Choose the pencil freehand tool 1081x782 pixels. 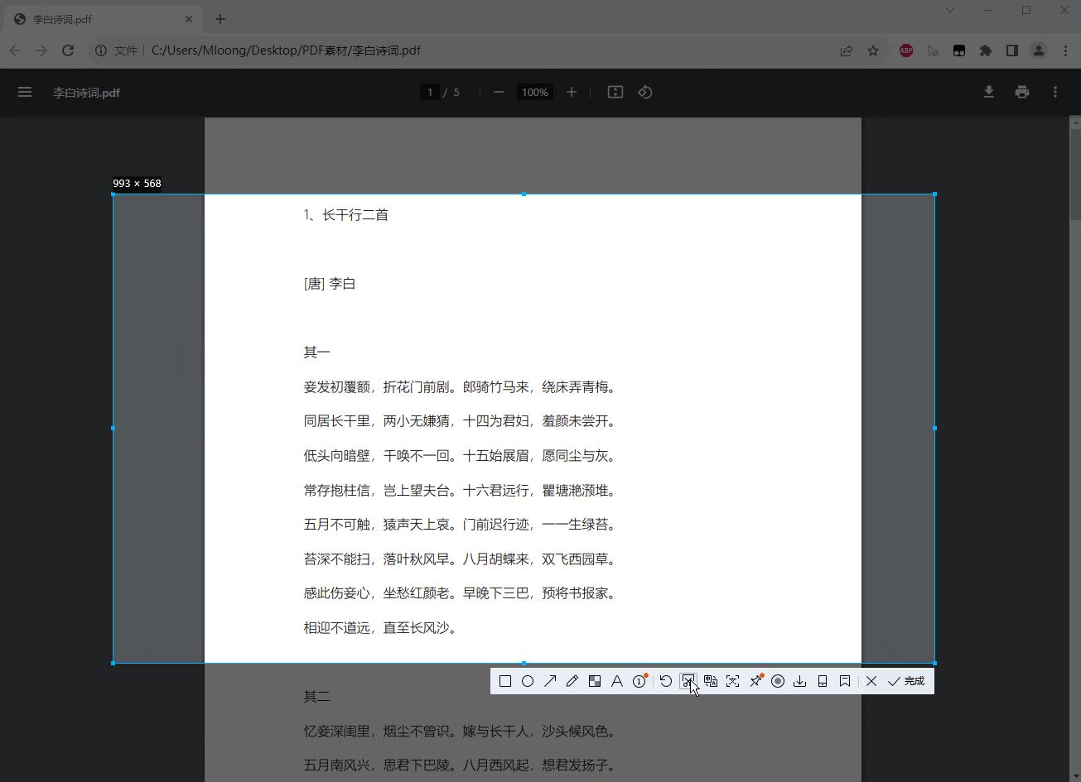pos(572,680)
